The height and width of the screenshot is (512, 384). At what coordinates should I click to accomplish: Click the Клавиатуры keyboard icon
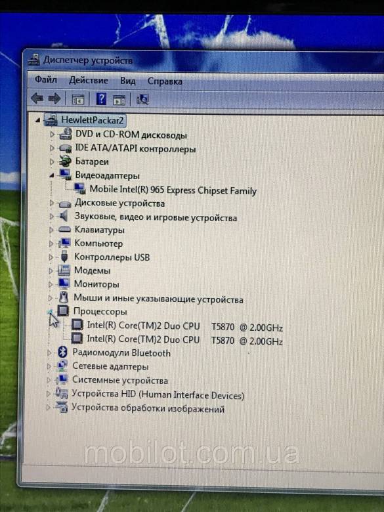point(64,229)
